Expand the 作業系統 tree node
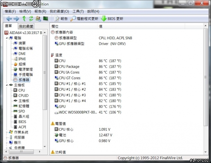Viewport: 211px width, 163px height. coord(7,132)
